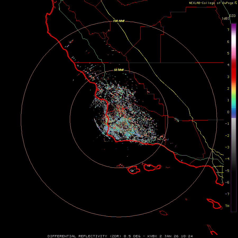Click the '-1' value on color scale
The height and width of the screenshot is (238, 238).
point(227,124)
